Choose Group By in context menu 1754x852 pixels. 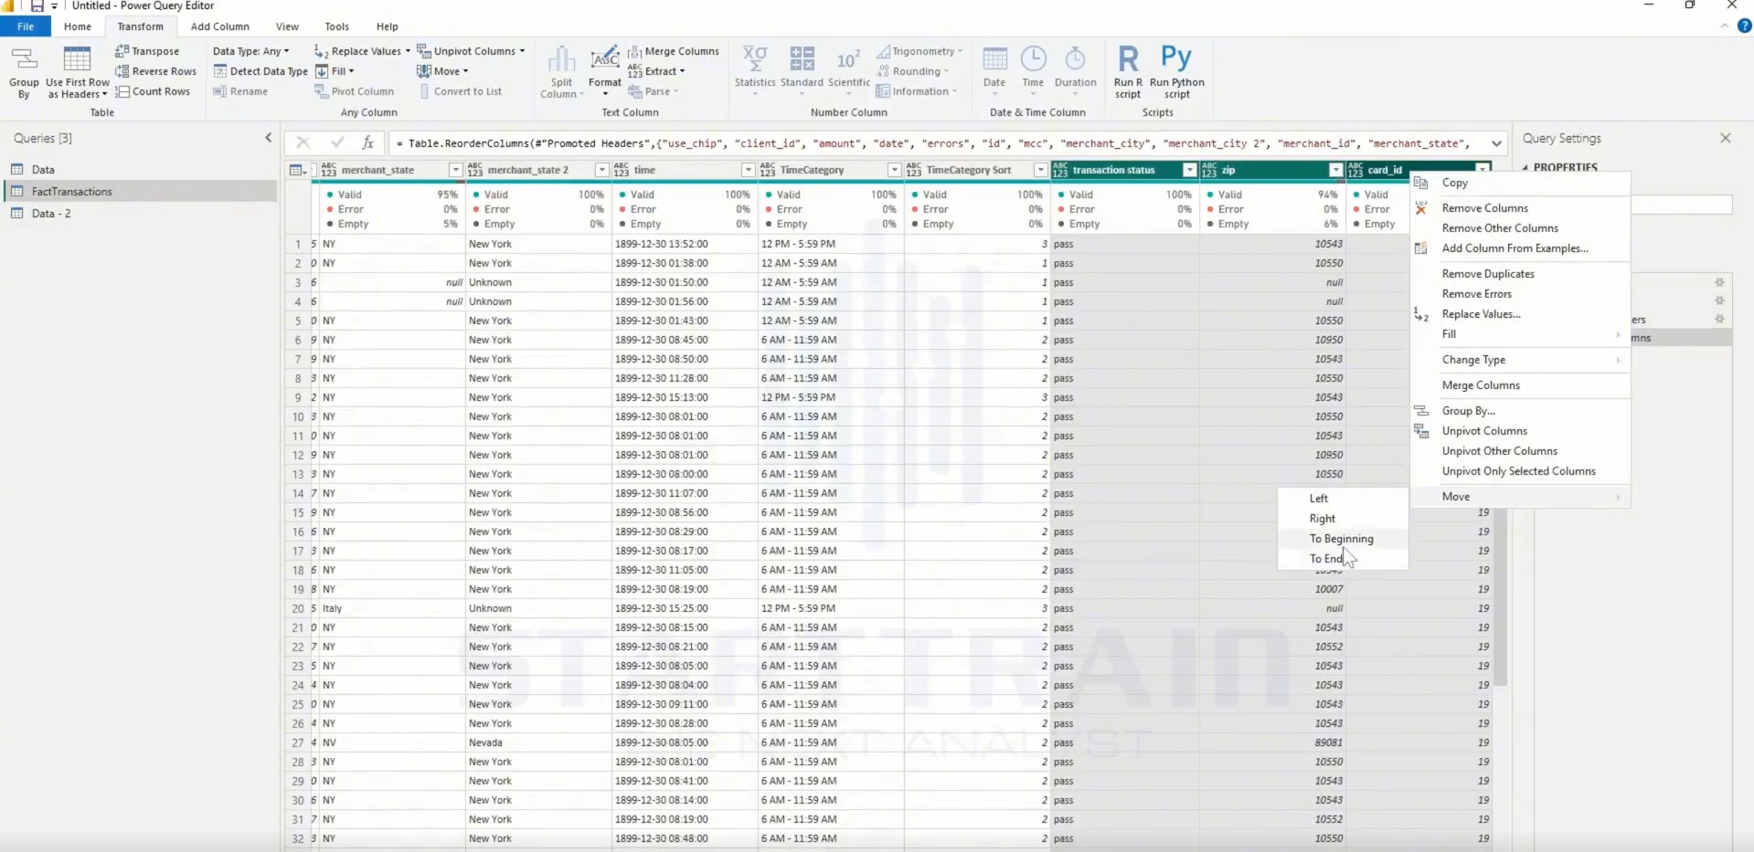pyautogui.click(x=1521, y=411)
